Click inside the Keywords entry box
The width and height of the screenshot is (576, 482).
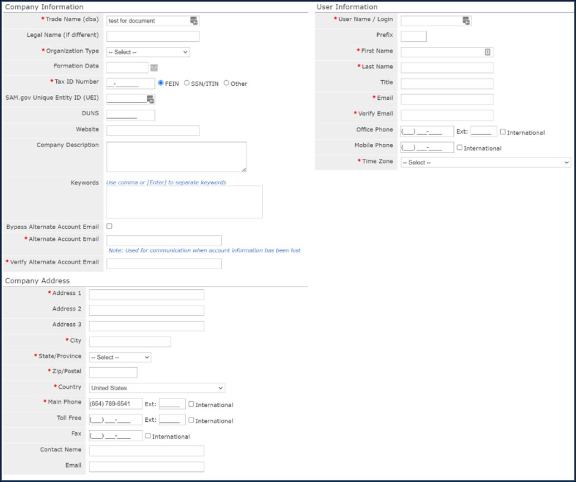coord(184,202)
